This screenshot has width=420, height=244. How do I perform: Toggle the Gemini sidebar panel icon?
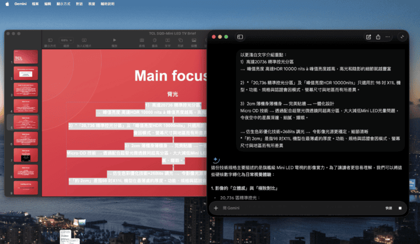tap(240, 37)
